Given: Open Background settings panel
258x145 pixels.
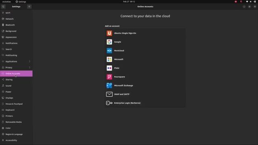Looking at the screenshot, I should click(x=16, y=31).
